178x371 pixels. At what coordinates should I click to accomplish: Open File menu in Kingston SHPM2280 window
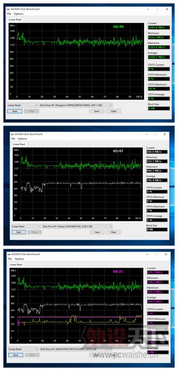9,14
